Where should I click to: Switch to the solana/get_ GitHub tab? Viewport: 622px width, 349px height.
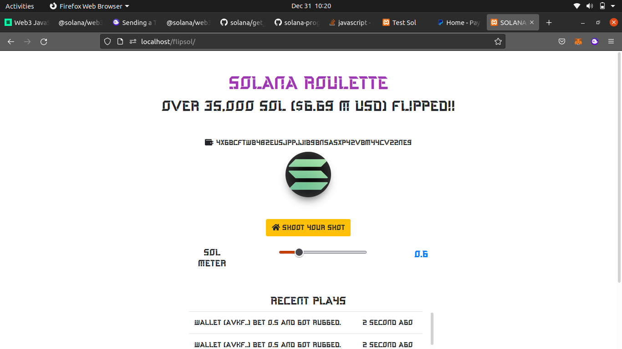coord(242,22)
